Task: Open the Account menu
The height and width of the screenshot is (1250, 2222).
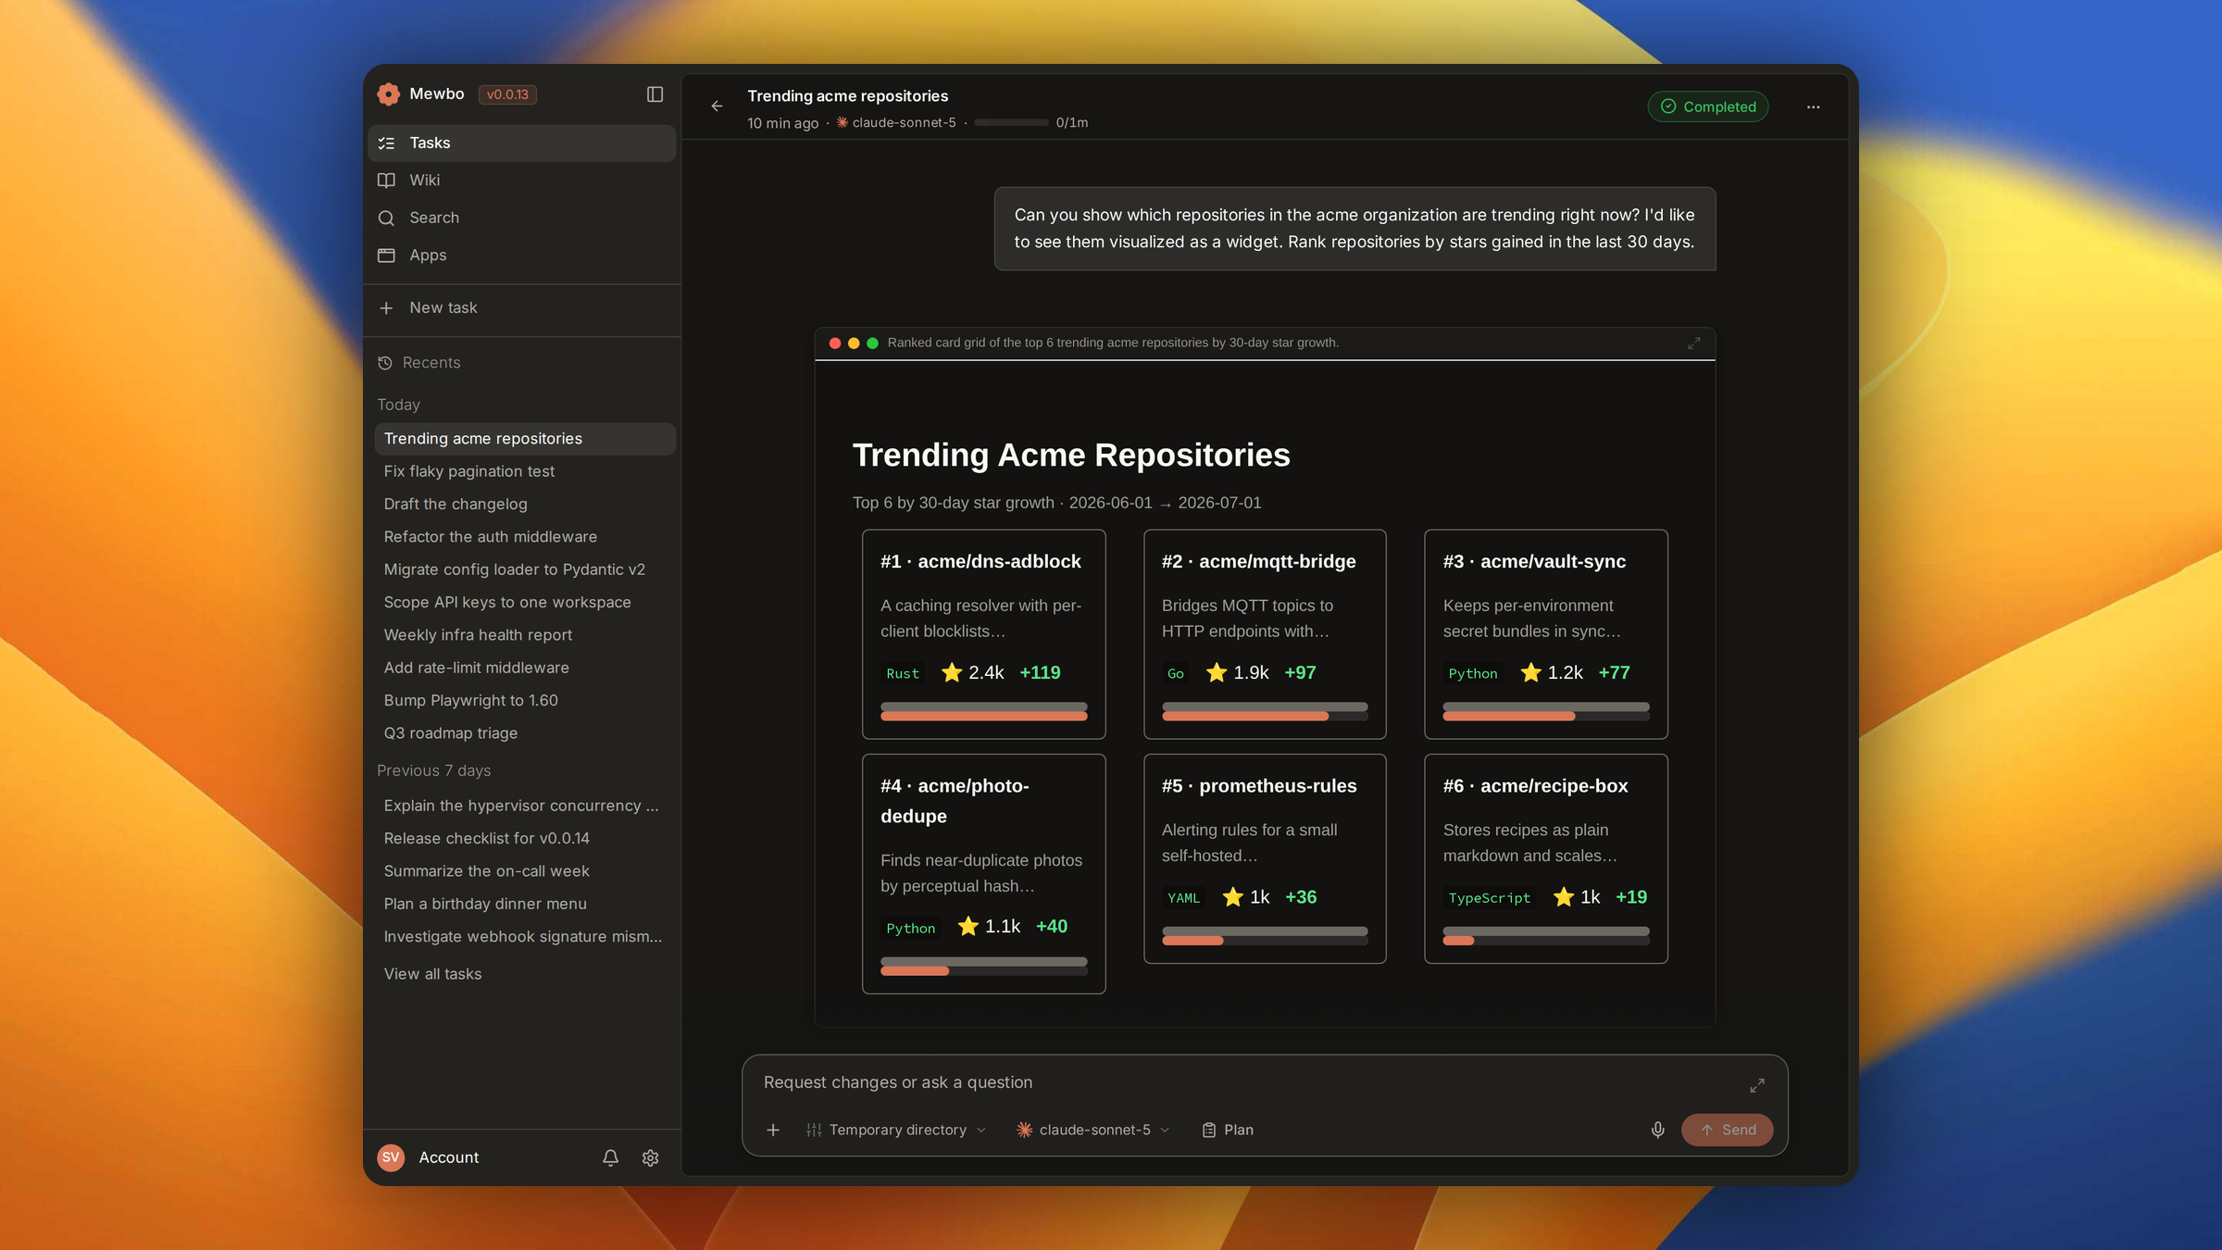Action: pos(449,1157)
